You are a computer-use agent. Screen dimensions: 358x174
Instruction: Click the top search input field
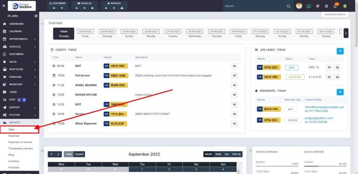pos(253,6)
